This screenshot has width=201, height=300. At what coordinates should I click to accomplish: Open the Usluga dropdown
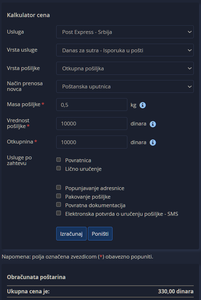tap(125, 32)
